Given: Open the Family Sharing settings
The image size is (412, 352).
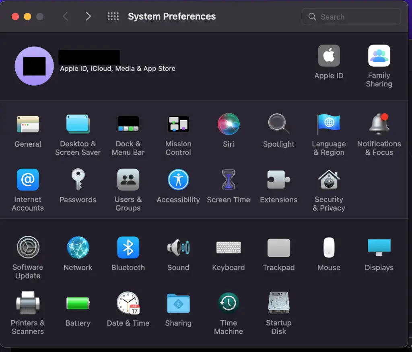Looking at the screenshot, I should 379,56.
